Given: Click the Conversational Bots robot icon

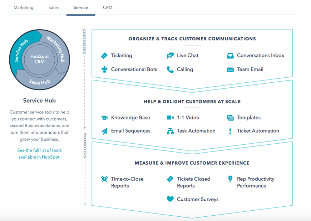Looking at the screenshot, I should [104, 70].
